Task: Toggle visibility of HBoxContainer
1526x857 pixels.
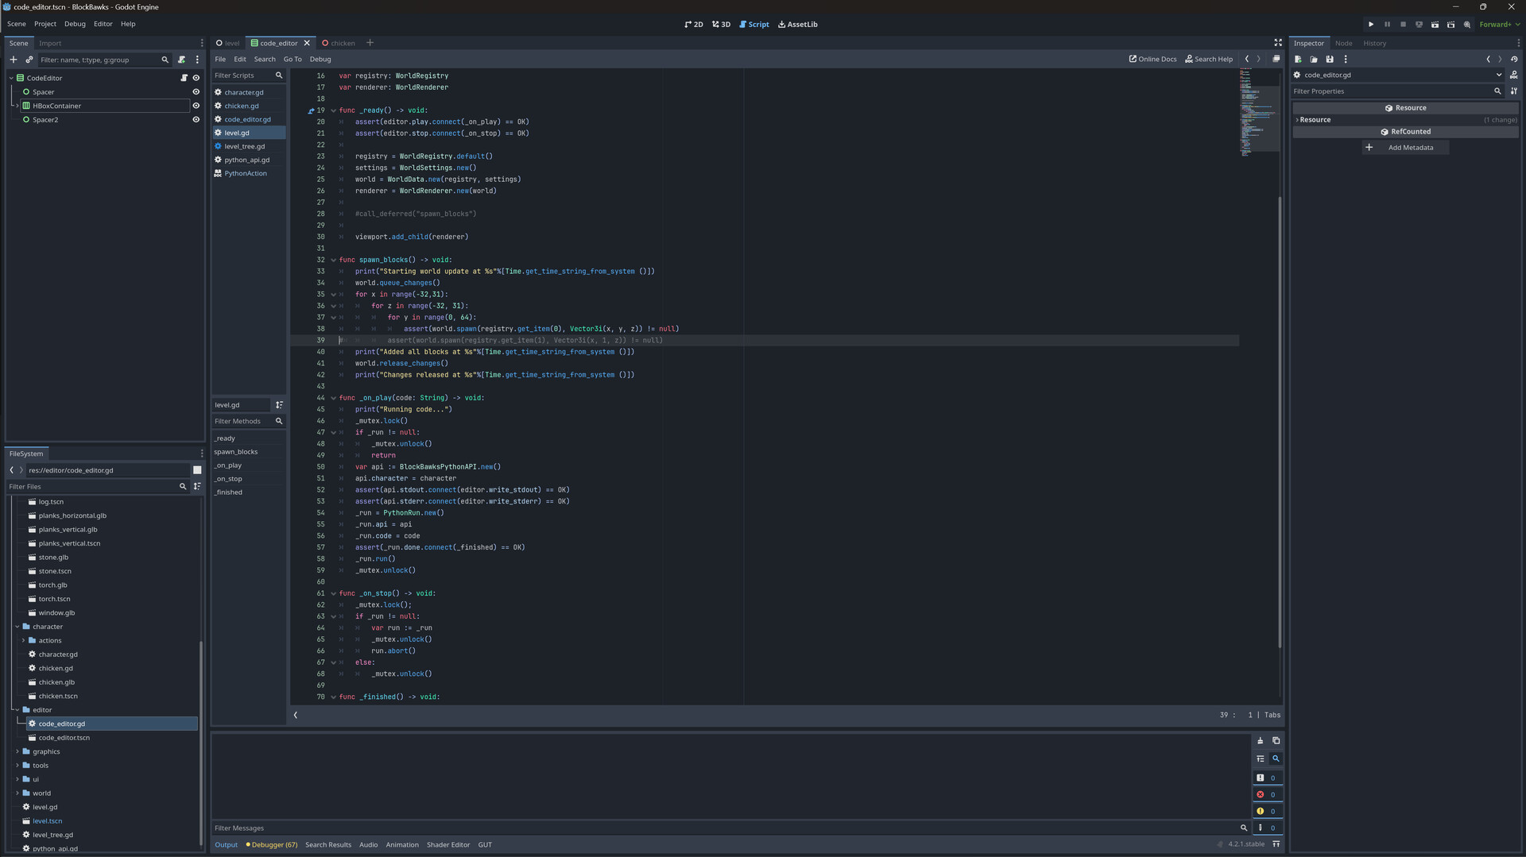Action: click(x=196, y=106)
